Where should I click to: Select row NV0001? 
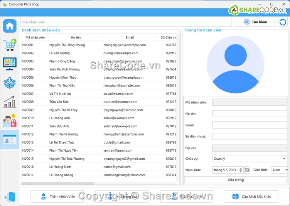99,45
